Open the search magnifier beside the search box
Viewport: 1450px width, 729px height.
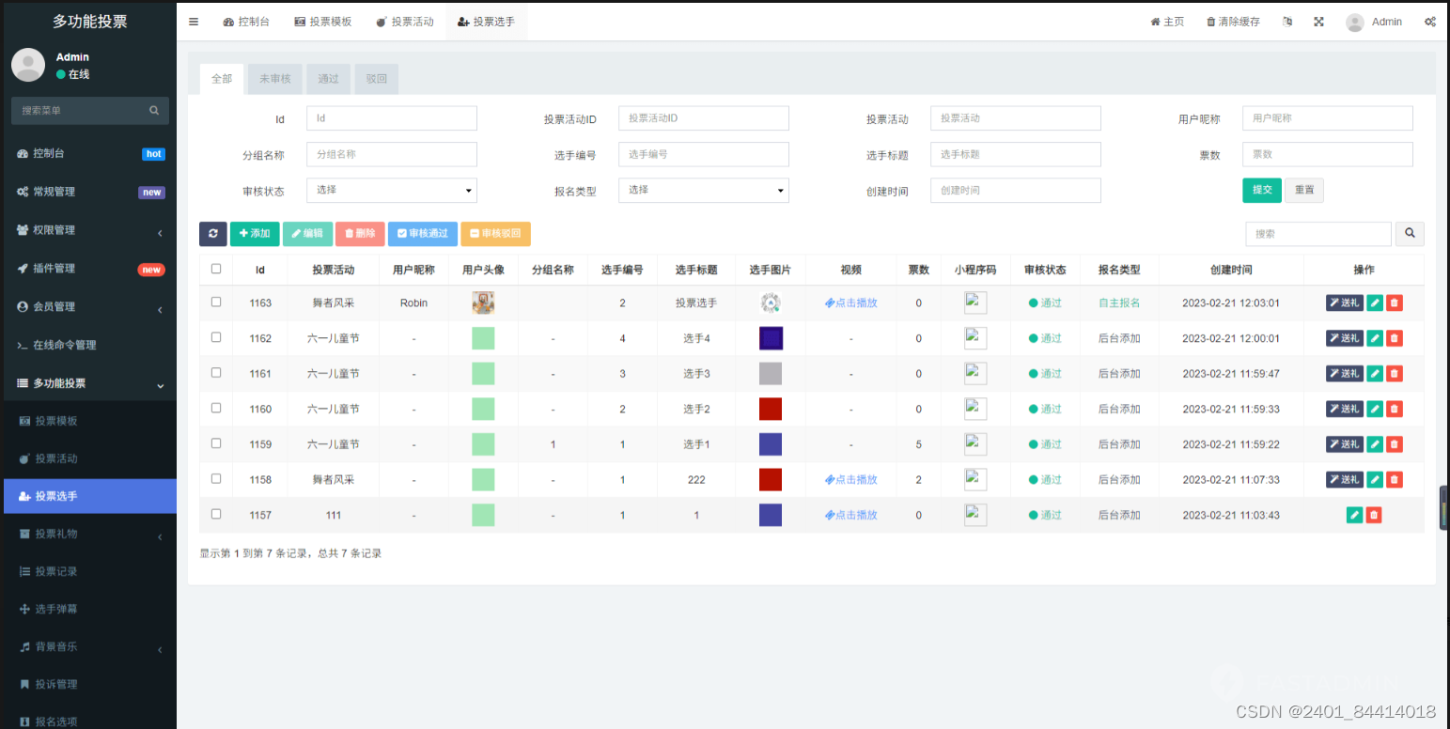pyautogui.click(x=1410, y=233)
